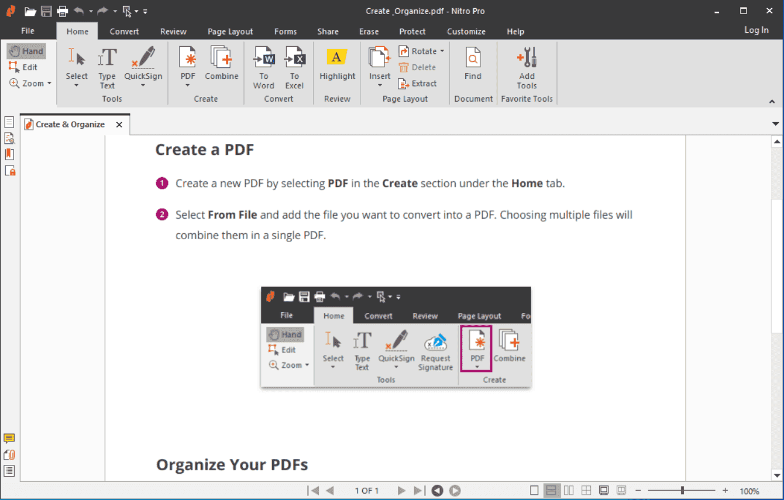
Task: Click the Combine files icon in ribbon
Action: pos(221,63)
